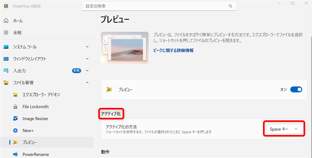Expand the システム ツール section chevron
Viewport: 312px width, 158px height.
coord(87,47)
